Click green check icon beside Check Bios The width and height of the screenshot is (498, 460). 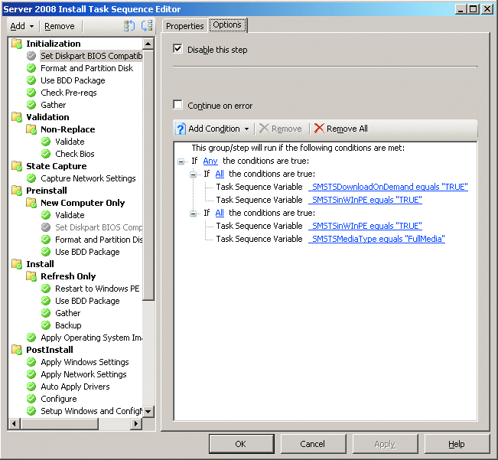click(46, 154)
